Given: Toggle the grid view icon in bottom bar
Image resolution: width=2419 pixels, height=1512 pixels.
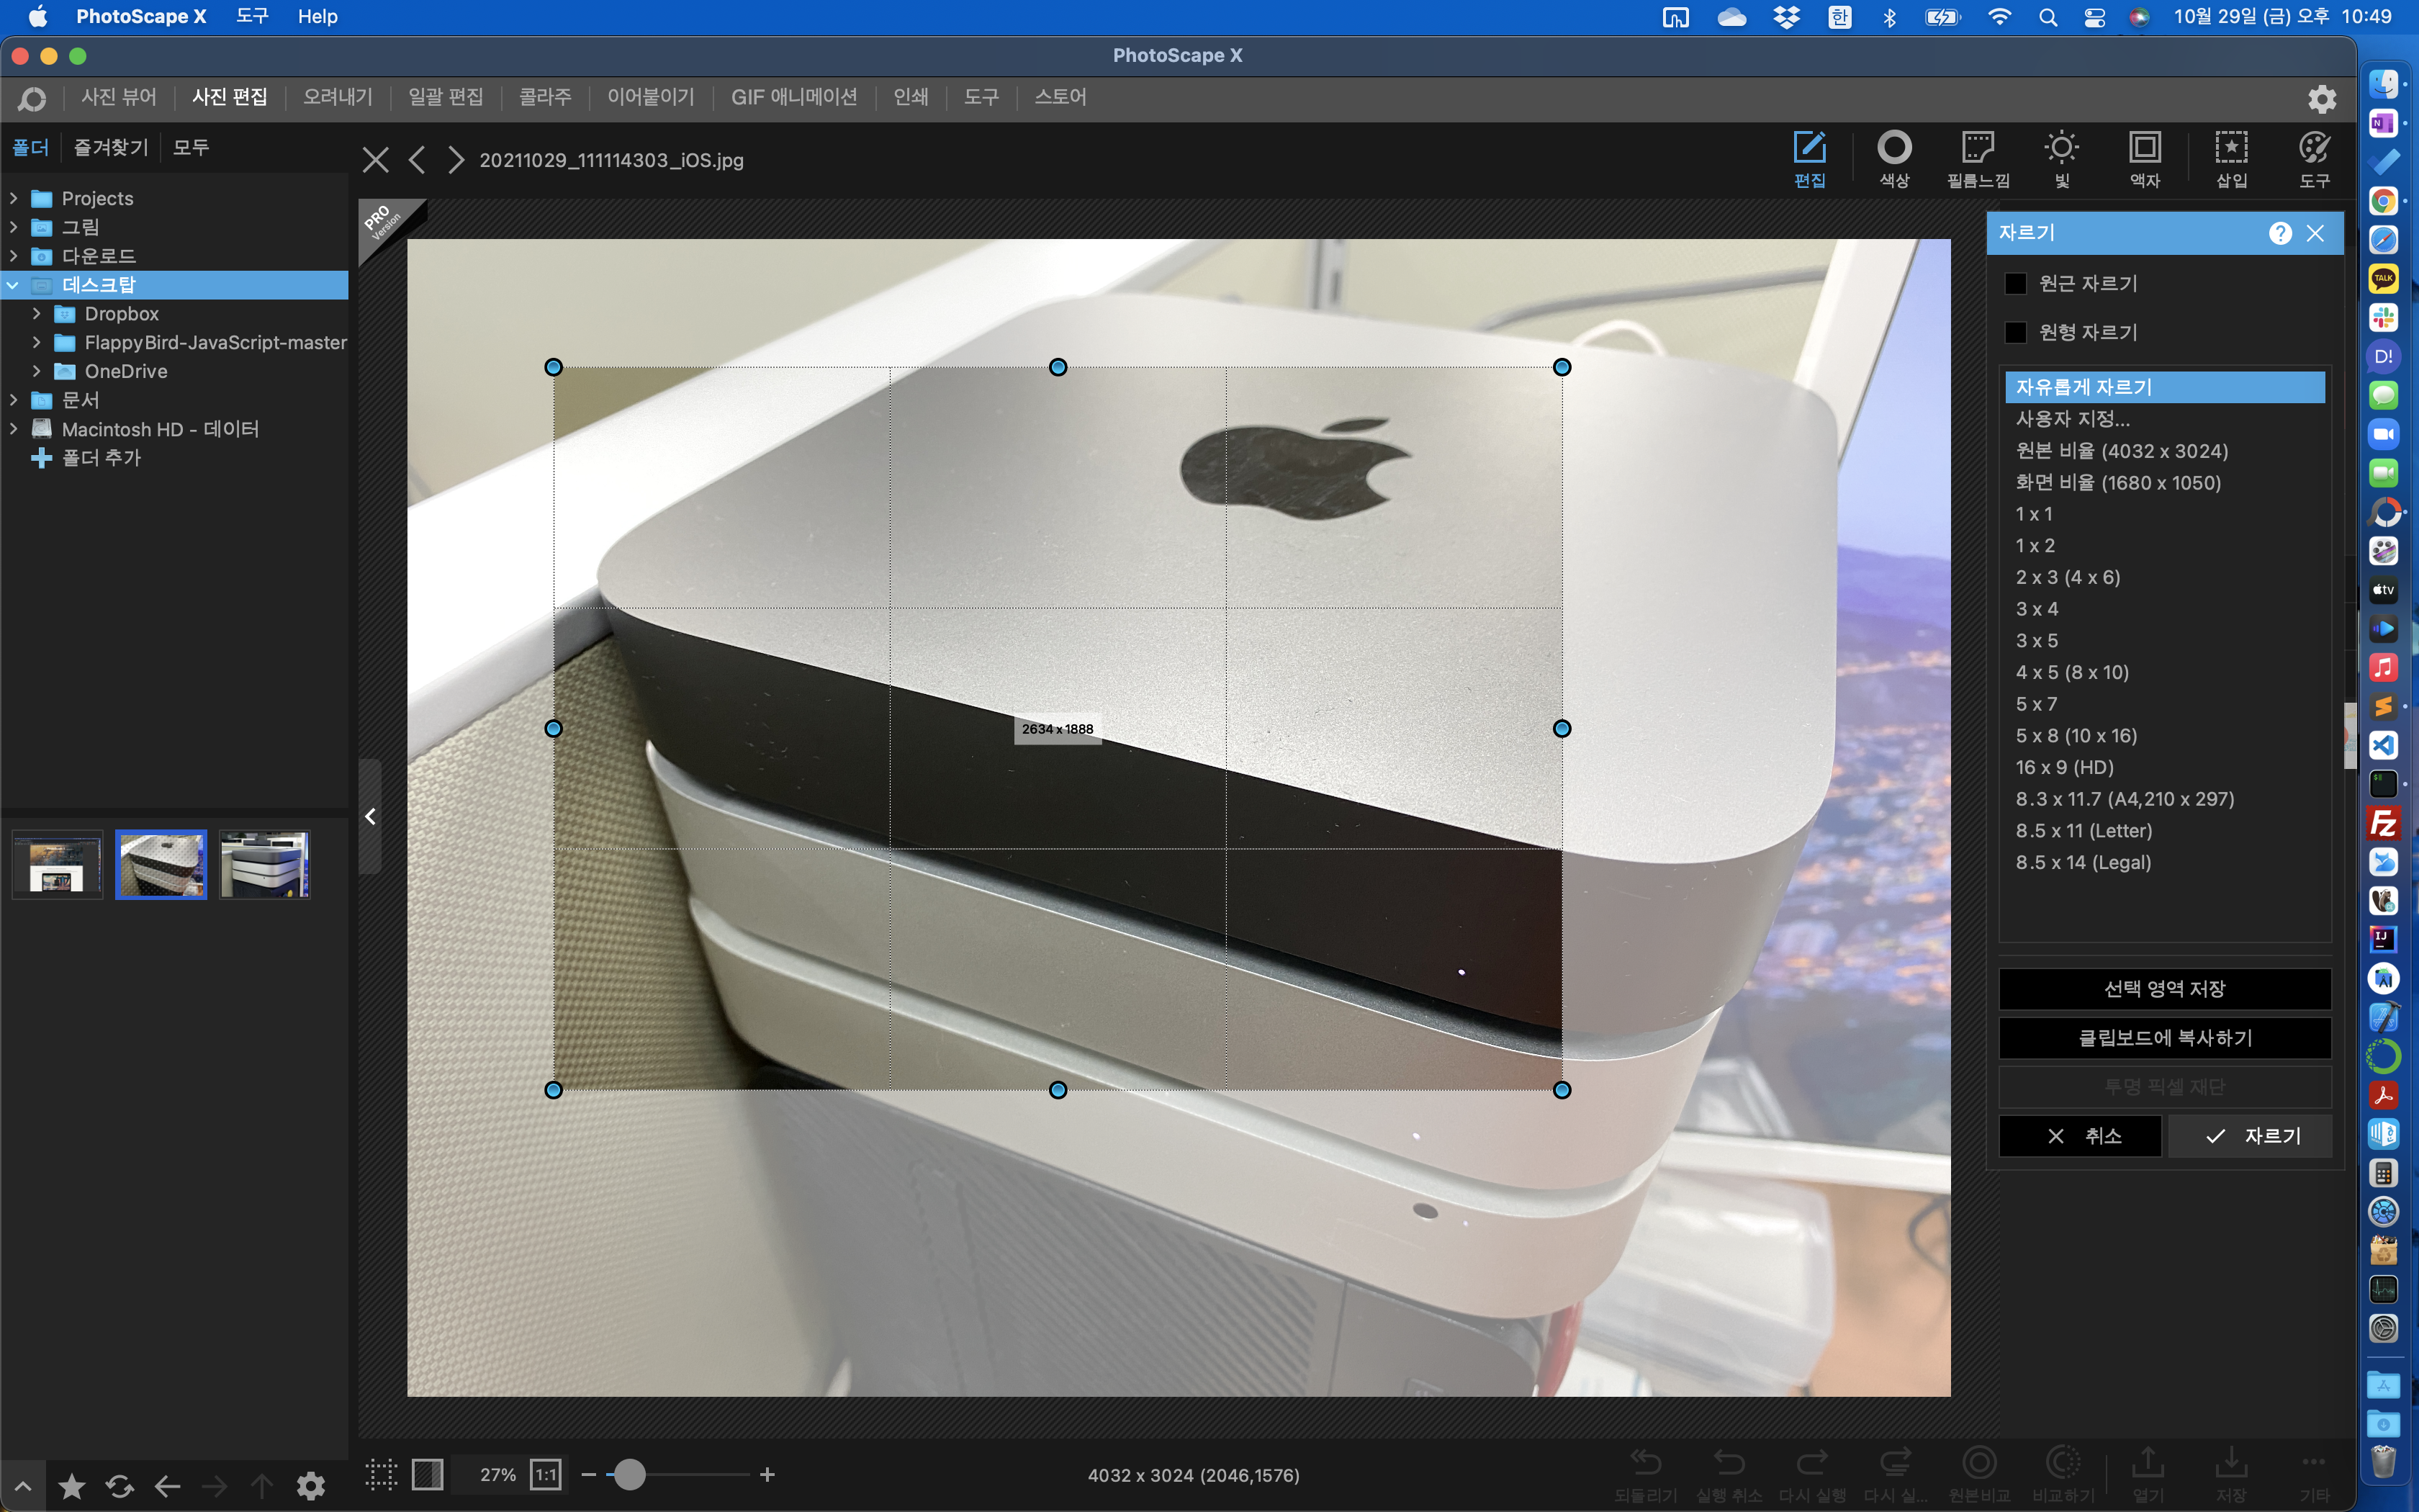Looking at the screenshot, I should [x=381, y=1474].
